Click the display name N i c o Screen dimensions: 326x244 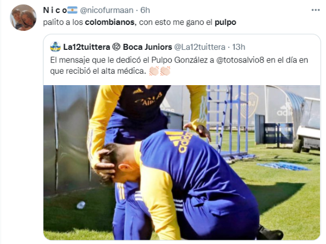[x=55, y=10]
